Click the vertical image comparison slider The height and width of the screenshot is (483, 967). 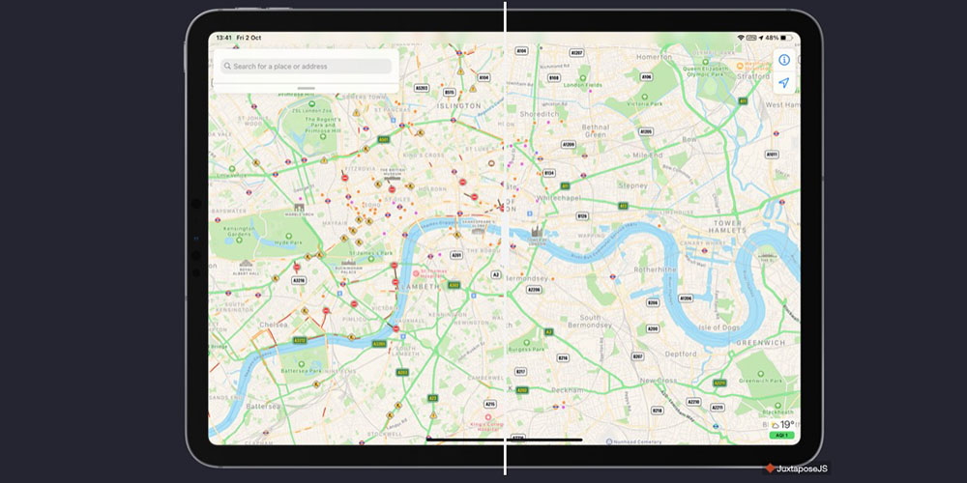(505, 241)
